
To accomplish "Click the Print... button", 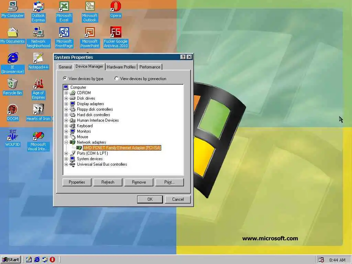I will click(x=169, y=182).
